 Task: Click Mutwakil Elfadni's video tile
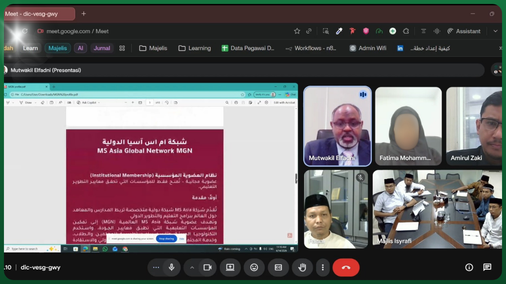337,126
